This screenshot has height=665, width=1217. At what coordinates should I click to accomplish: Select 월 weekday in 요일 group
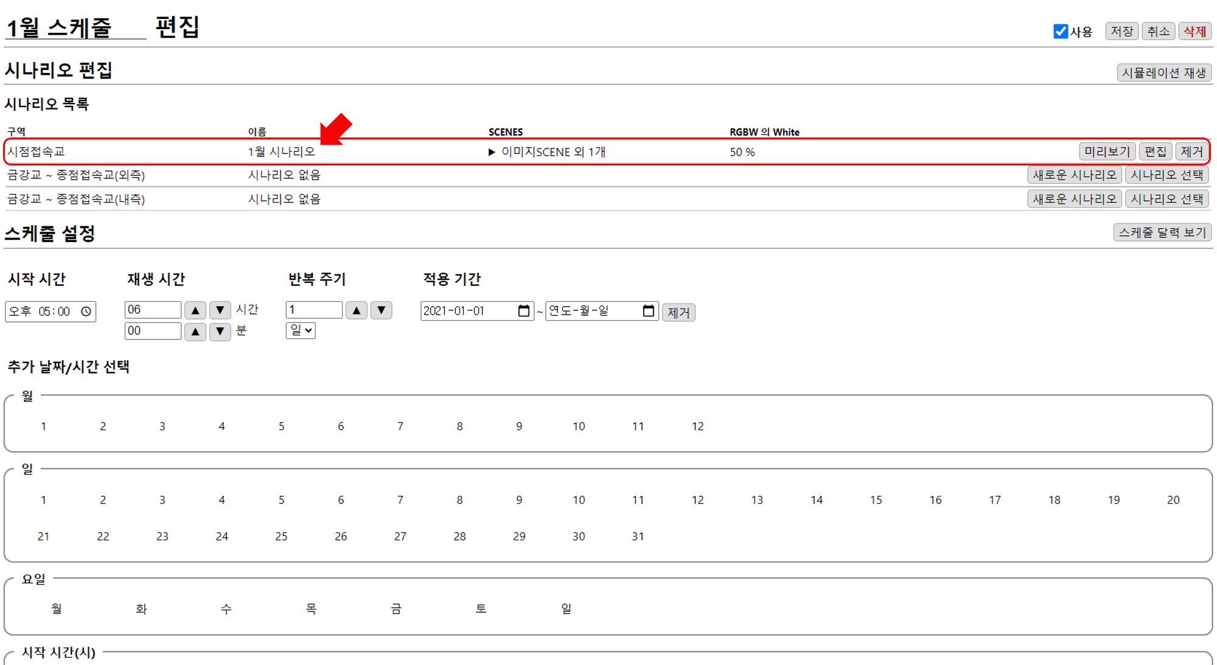tap(57, 609)
